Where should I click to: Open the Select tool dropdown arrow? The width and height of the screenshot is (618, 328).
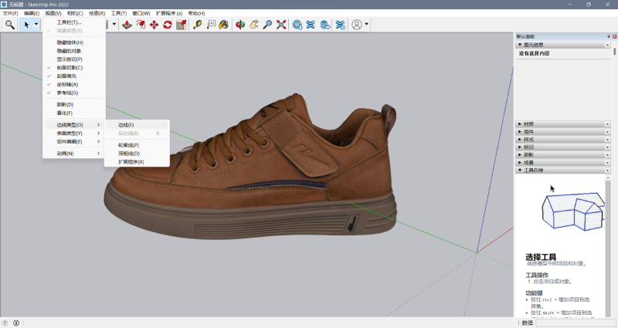[36, 25]
